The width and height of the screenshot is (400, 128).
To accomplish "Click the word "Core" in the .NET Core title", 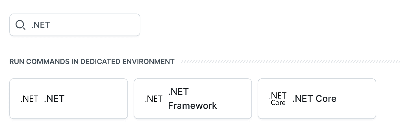I will pyautogui.click(x=326, y=99).
